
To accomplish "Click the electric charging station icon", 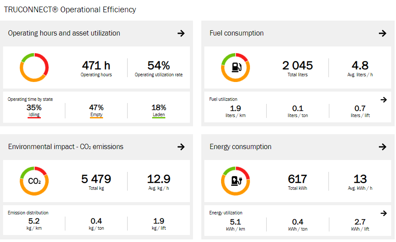I will (236, 181).
